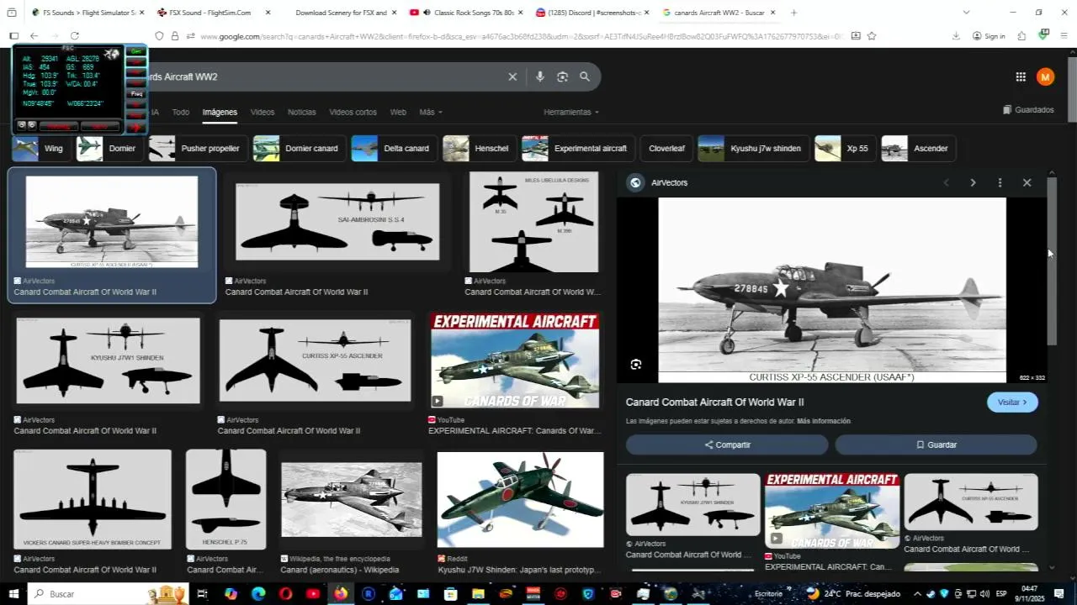Go back to previous page

(34, 36)
